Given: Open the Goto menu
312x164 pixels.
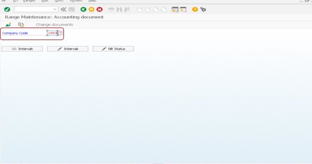Looking at the screenshot, I should click(x=59, y=1).
